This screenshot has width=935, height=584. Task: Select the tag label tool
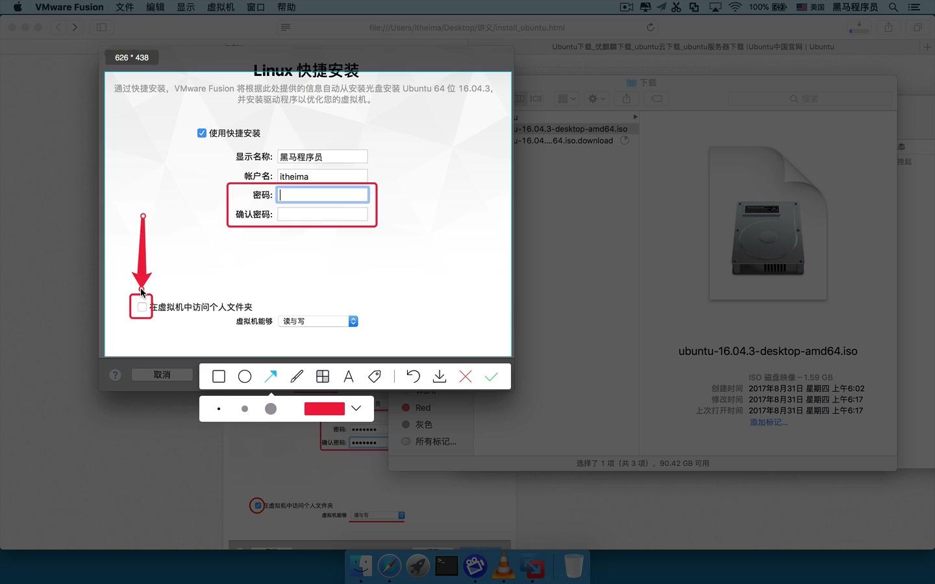pyautogui.click(x=375, y=376)
